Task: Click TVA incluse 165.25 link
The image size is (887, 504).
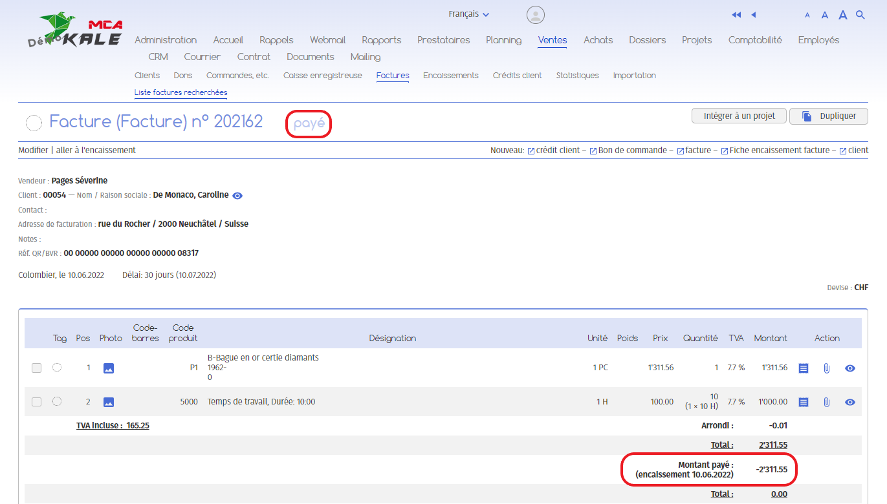Action: 113,426
